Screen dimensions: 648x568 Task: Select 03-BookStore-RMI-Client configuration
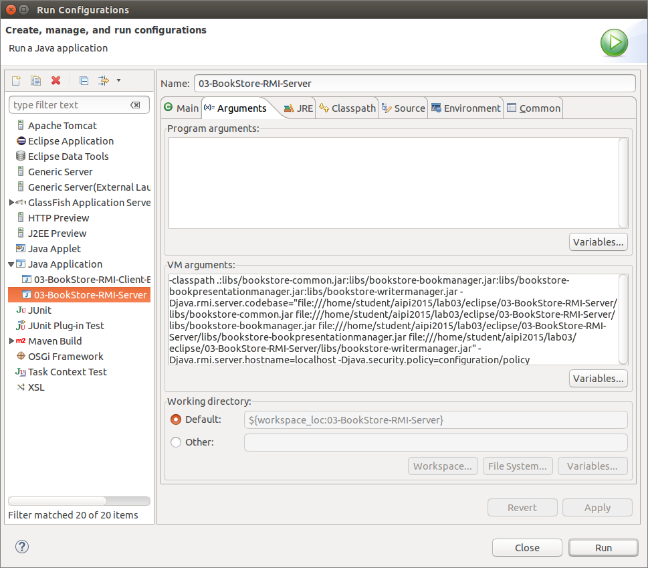[92, 280]
